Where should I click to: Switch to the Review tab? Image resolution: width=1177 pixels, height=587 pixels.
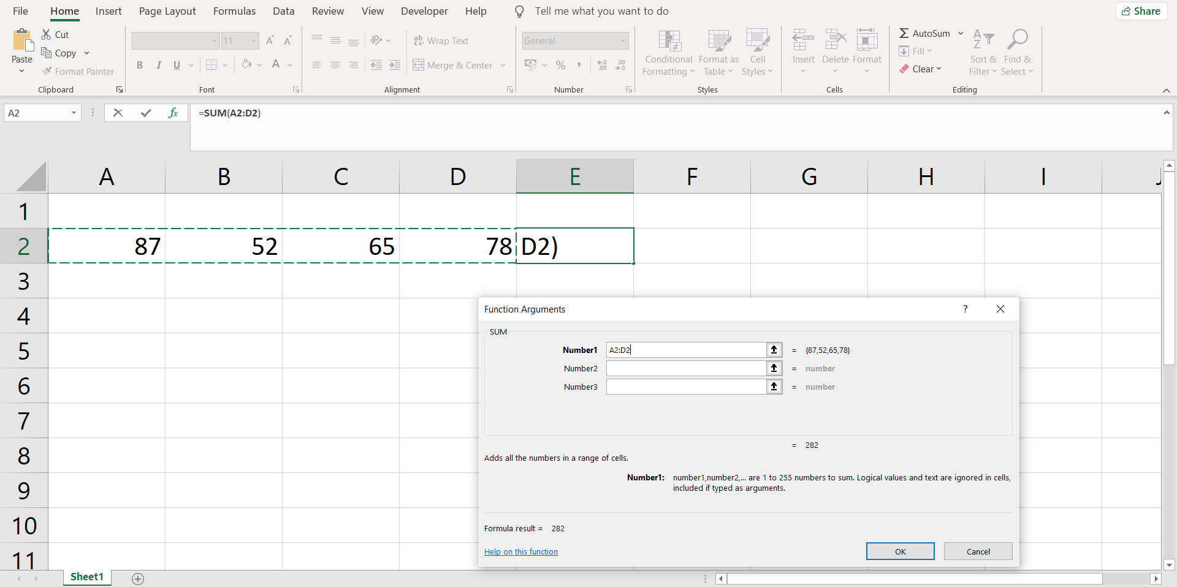click(328, 11)
